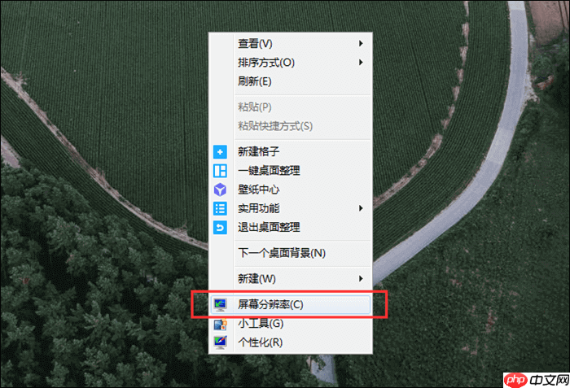Expand the 新建(W) submenu arrow
The height and width of the screenshot is (388, 570).
[361, 279]
